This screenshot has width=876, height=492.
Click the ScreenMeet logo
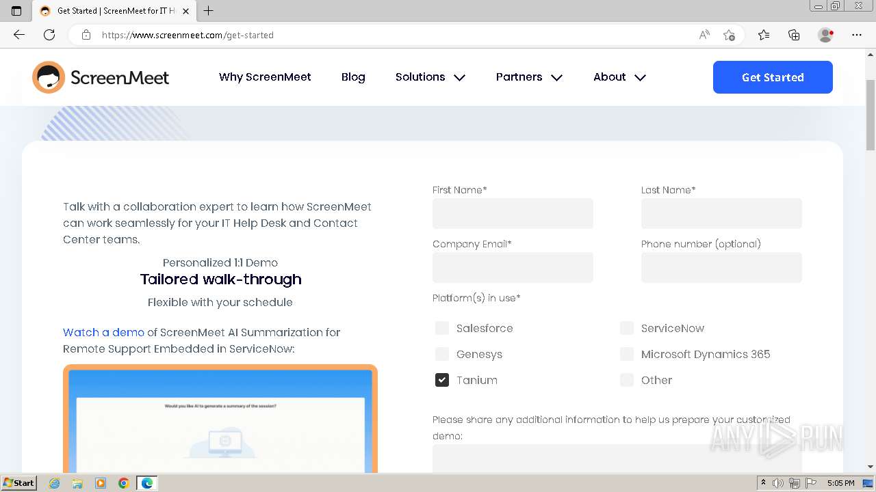pos(101,77)
